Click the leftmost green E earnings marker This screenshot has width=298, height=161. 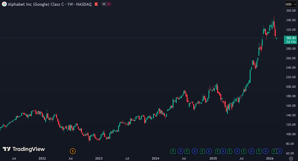(173, 151)
